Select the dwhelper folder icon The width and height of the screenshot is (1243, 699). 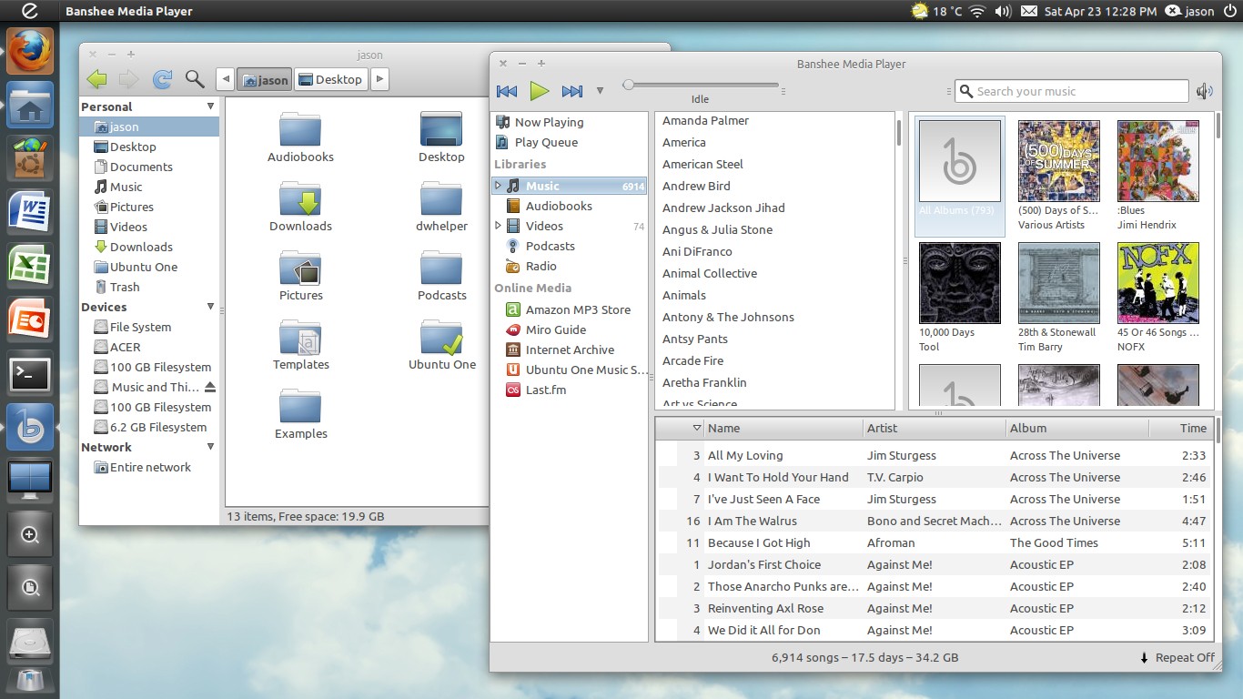click(441, 208)
